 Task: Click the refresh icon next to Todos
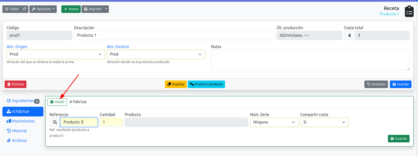click(25, 9)
